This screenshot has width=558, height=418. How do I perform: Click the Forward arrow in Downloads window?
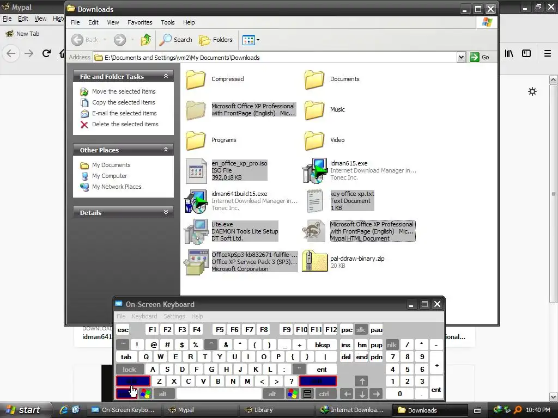[120, 40]
